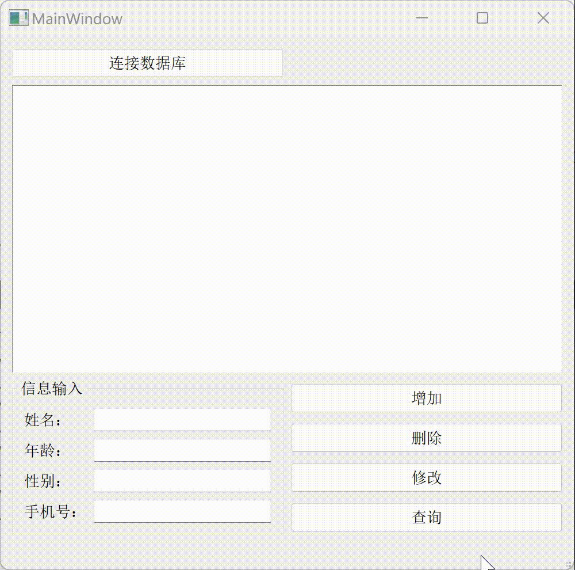Viewport: 575px width, 570px height.
Task: Click the 增加 button
Action: [427, 398]
